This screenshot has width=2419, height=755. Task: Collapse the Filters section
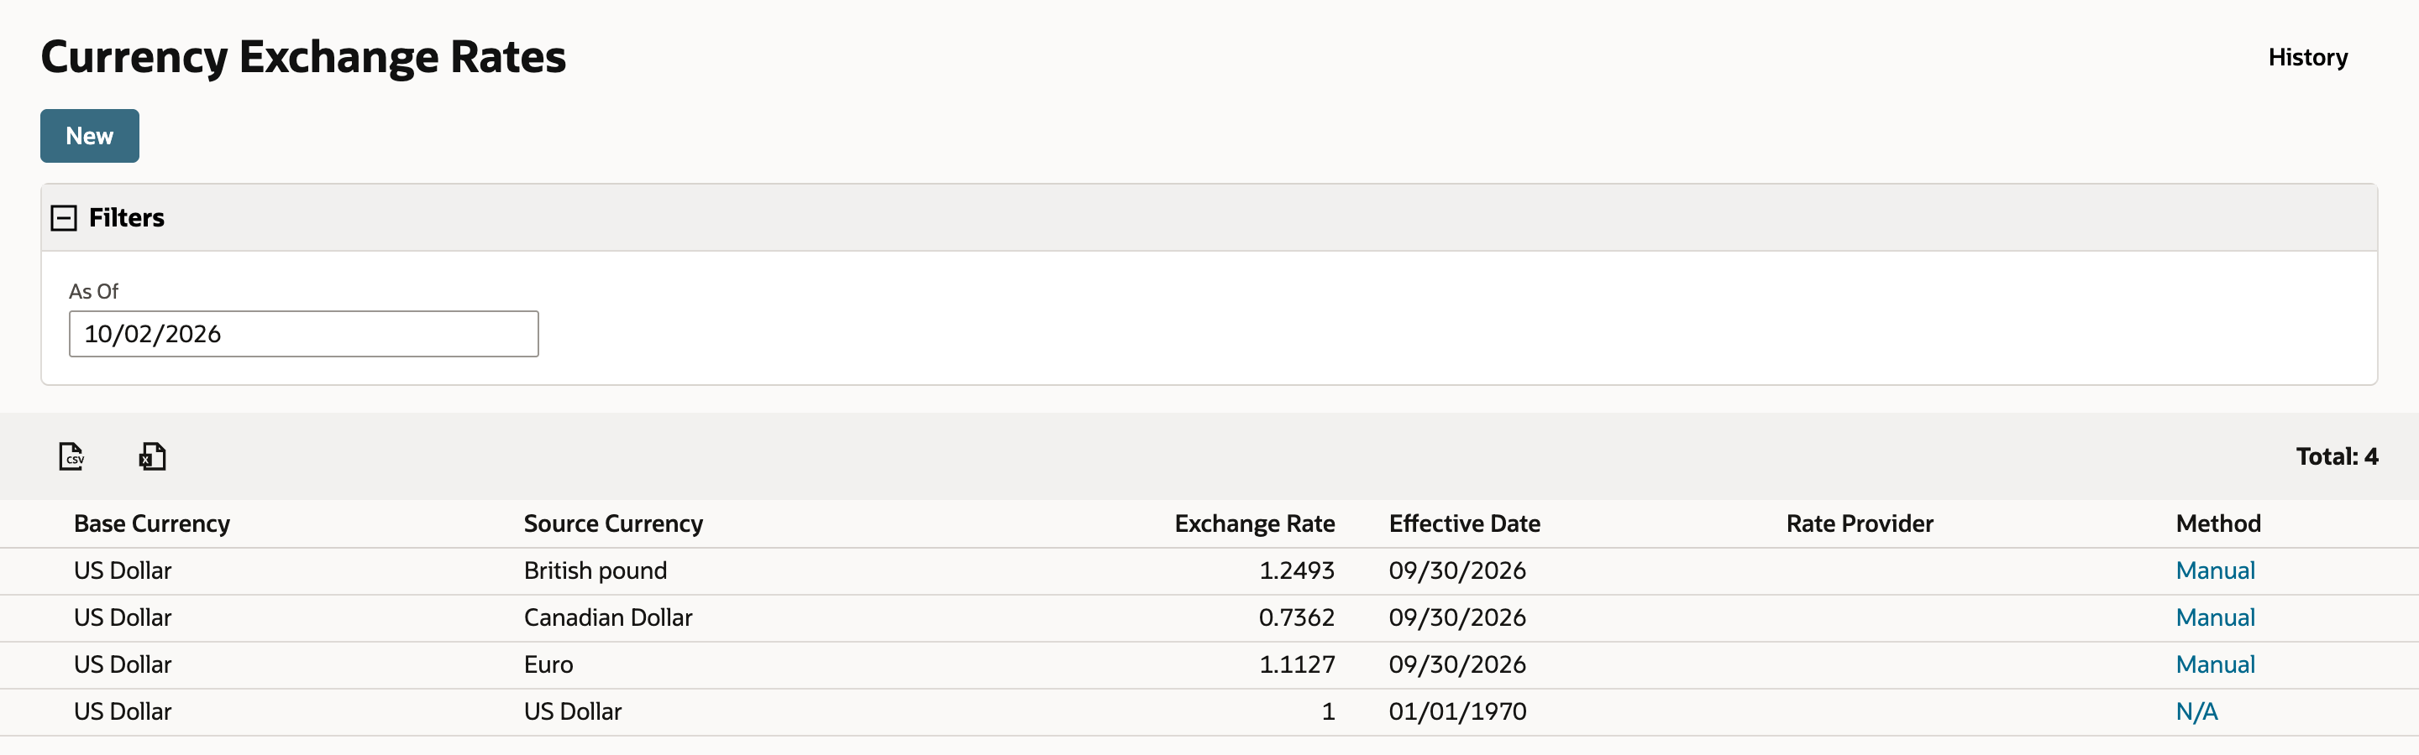(64, 217)
